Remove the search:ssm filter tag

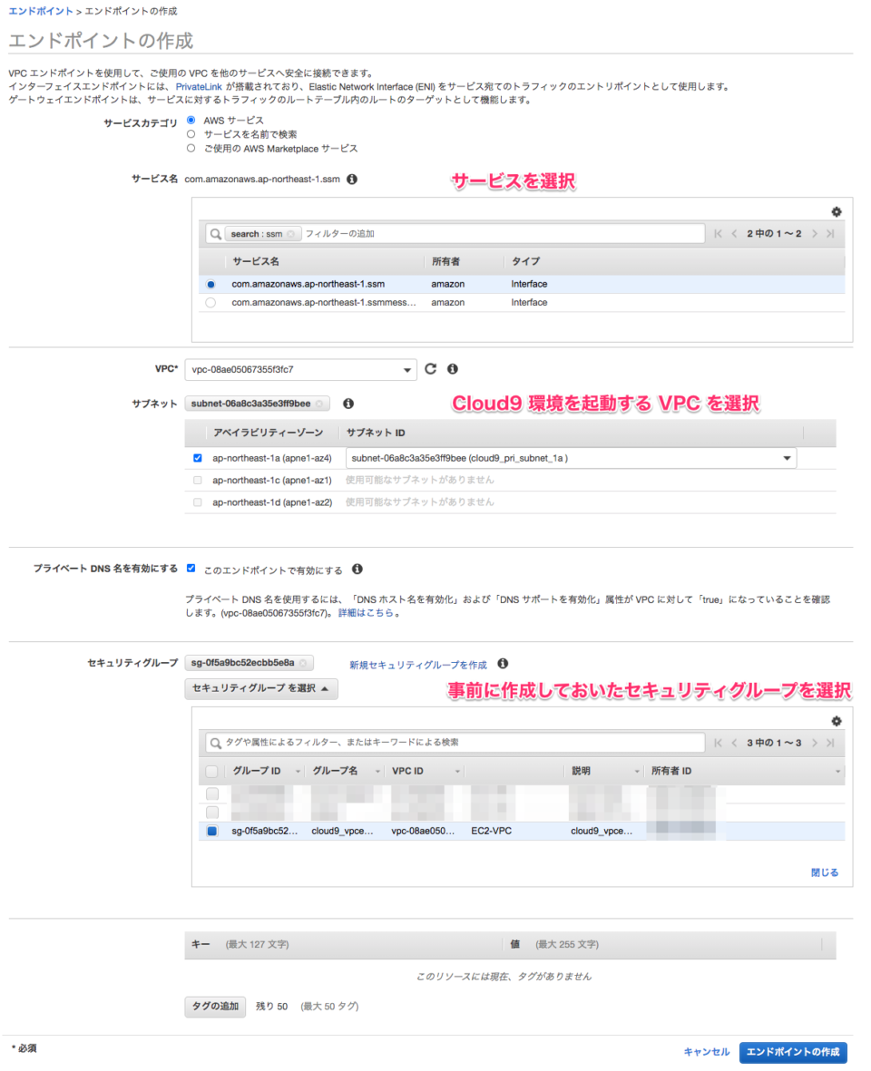coord(290,233)
